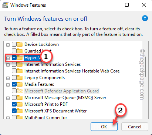Viewport: 152px width, 135px height.
Task: Click the Media Features folder icon
Action: pyautogui.click(x=20, y=84)
